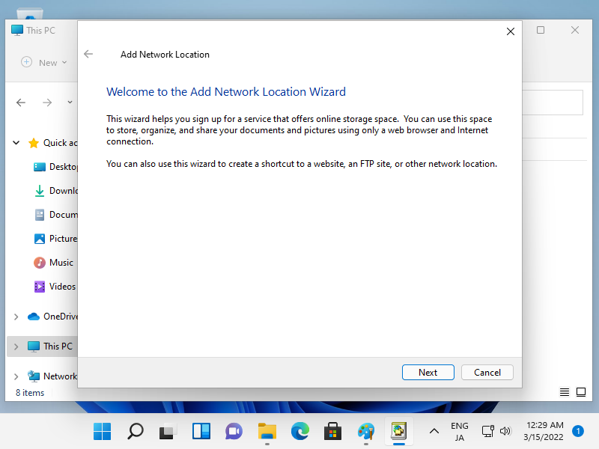Launch Microsoft Edge from the taskbar
Screen dimensions: 599x449
tap(300, 431)
